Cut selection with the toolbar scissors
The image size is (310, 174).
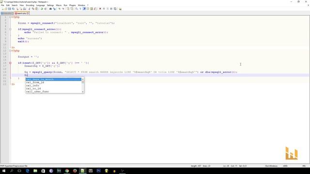tap(30, 9)
